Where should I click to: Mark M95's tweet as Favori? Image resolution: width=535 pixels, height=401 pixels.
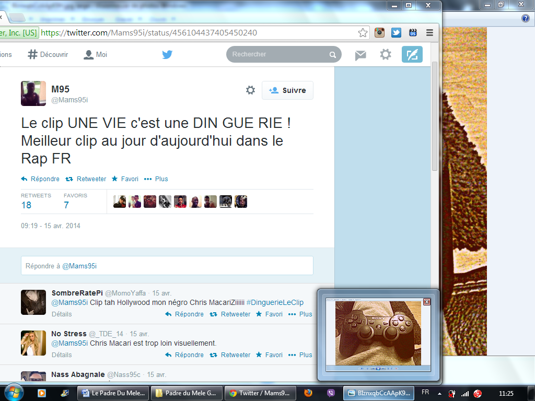coord(125,179)
